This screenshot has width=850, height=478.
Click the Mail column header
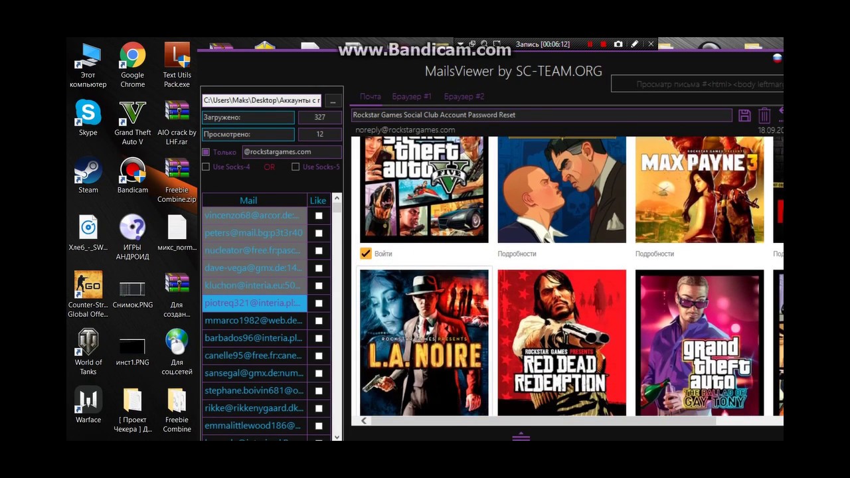click(254, 200)
